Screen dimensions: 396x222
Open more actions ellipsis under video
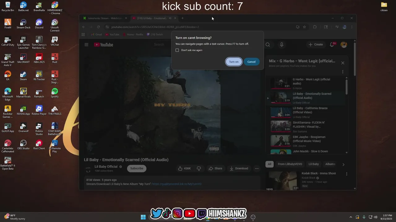click(256, 168)
